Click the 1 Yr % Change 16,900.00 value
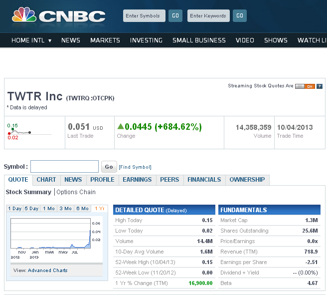This screenshot has width=327, height=295. tap(200, 283)
